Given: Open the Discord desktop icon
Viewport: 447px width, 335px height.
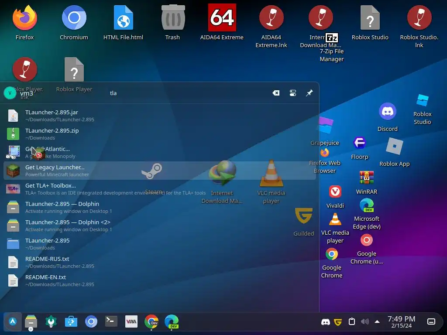Looking at the screenshot, I should pos(388,117).
